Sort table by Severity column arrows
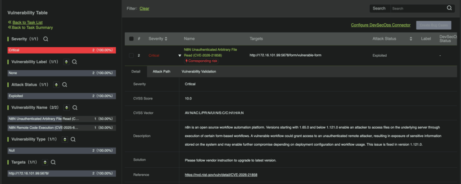 point(166,39)
